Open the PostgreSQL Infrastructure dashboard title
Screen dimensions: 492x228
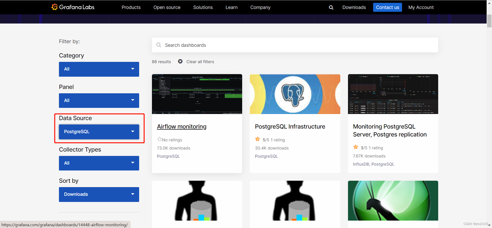290,127
